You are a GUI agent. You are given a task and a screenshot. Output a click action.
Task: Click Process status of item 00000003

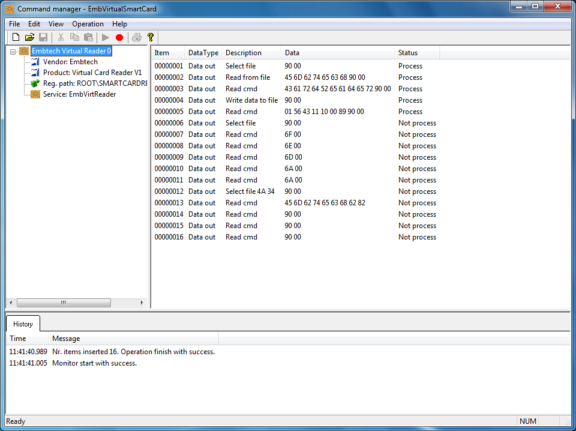coord(410,89)
